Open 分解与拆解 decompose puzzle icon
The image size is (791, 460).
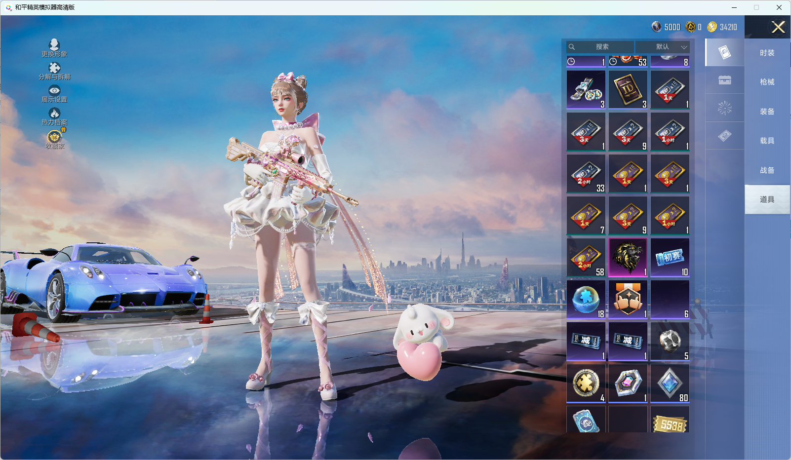pyautogui.click(x=54, y=71)
